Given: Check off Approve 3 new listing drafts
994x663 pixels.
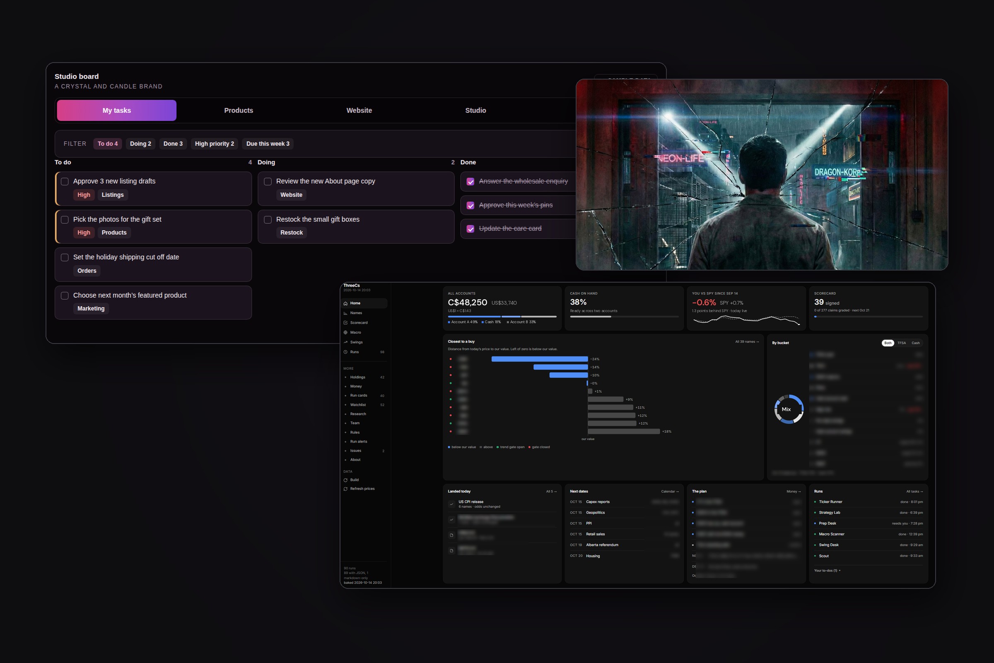Looking at the screenshot, I should tap(65, 181).
